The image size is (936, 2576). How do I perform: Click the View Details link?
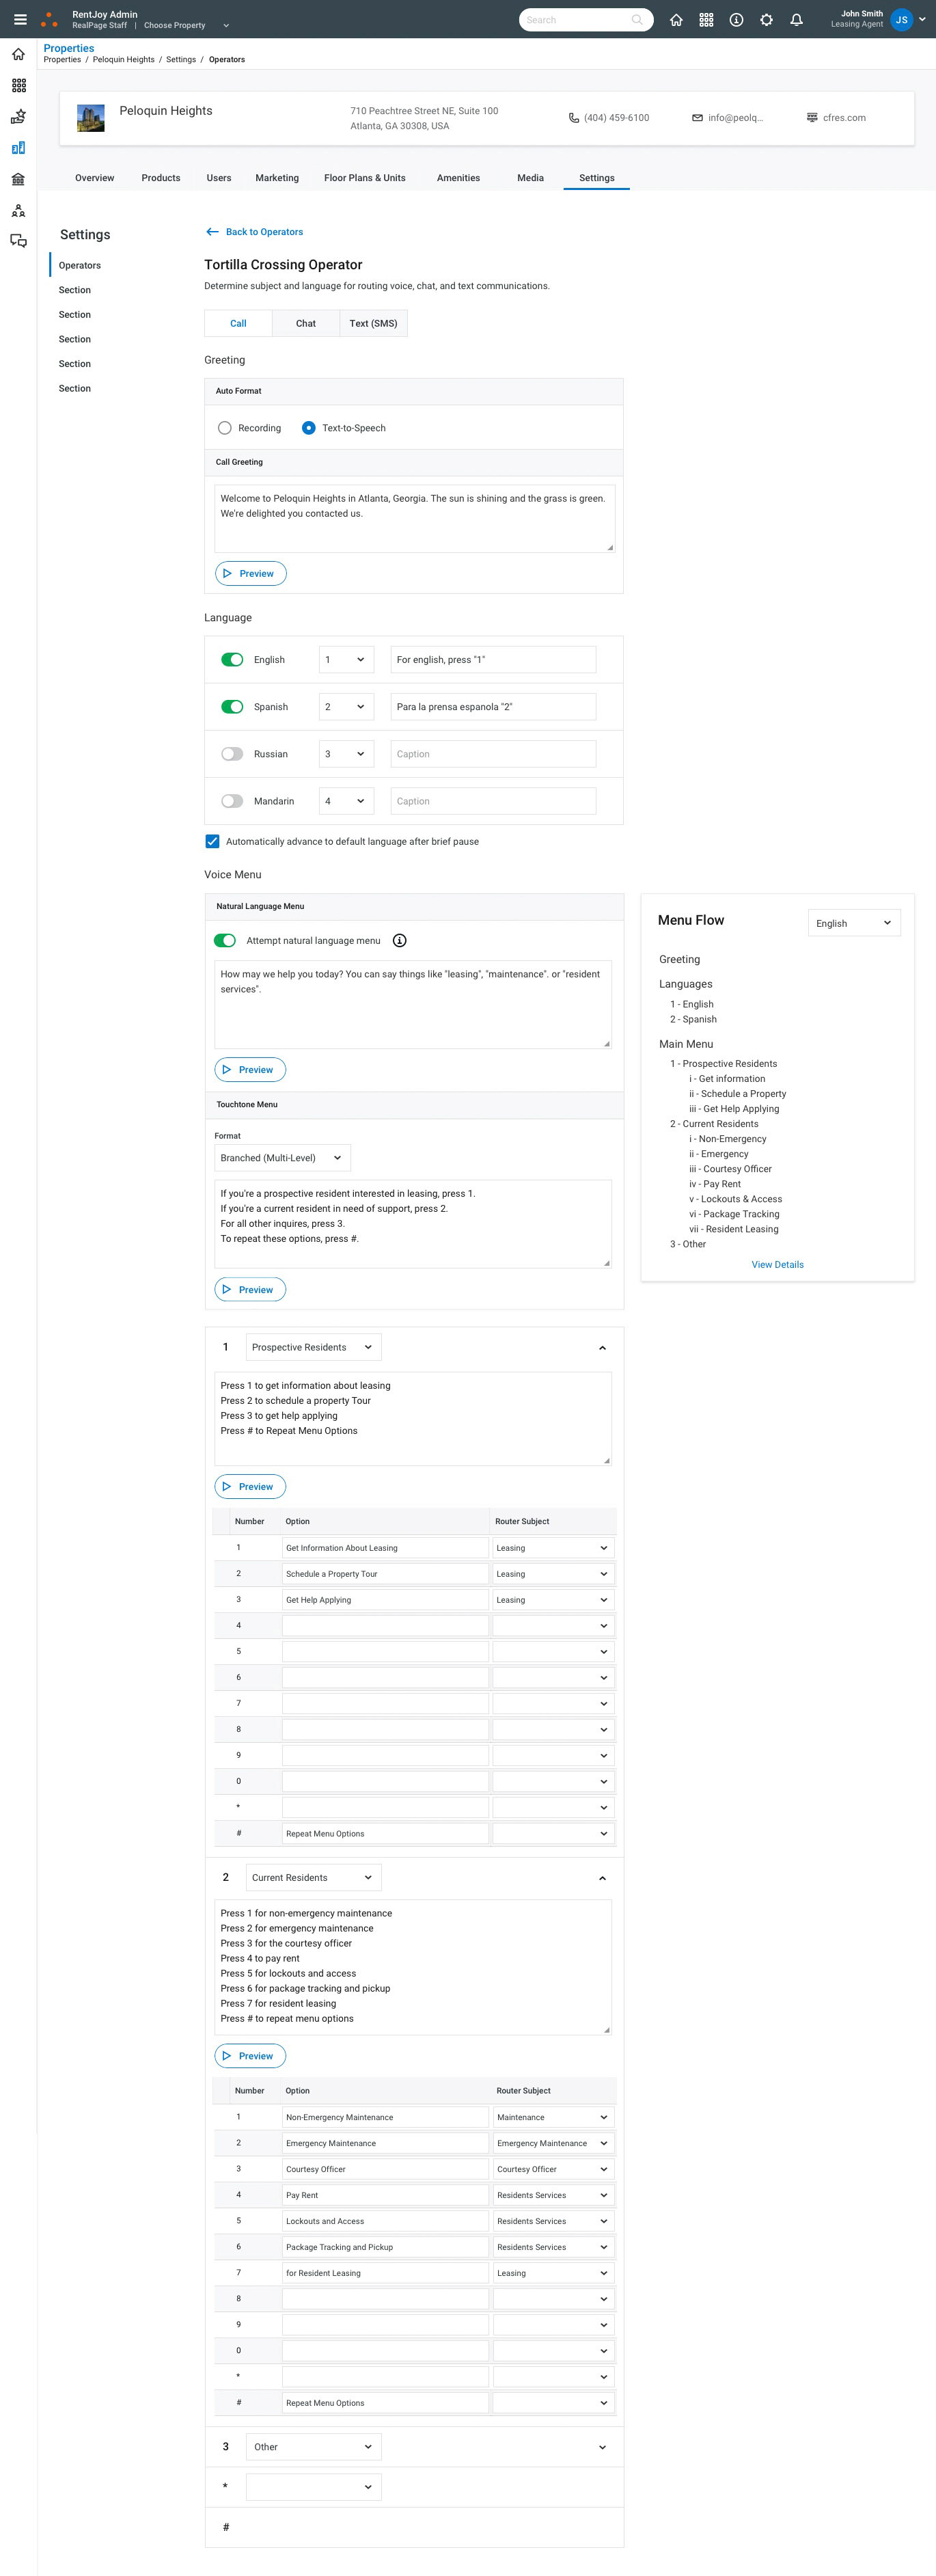pos(777,1265)
